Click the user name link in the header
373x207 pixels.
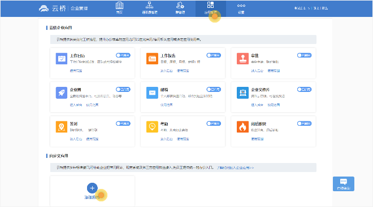pos(316,8)
